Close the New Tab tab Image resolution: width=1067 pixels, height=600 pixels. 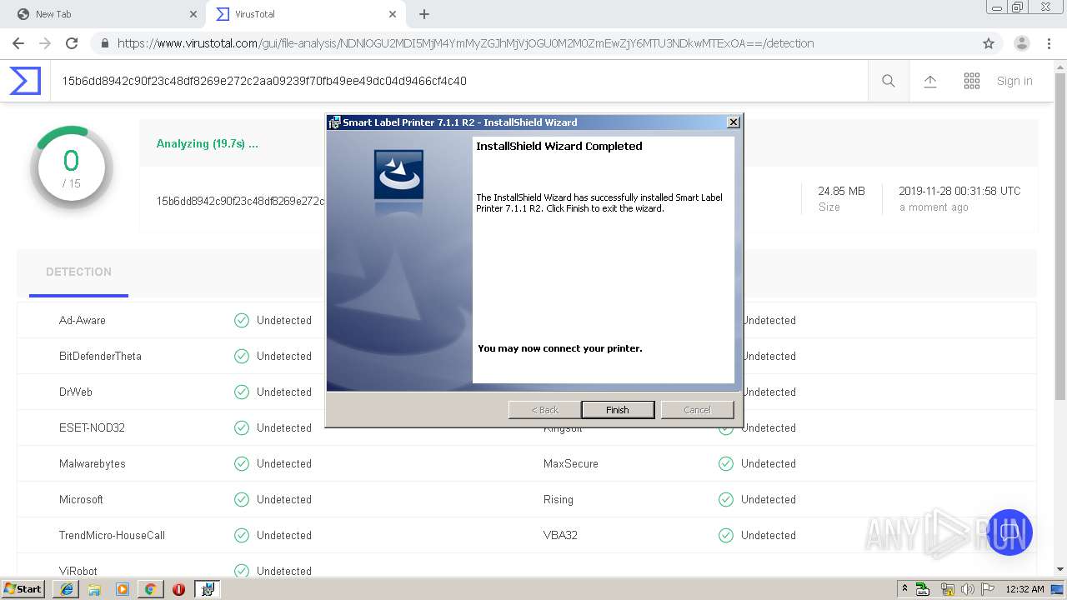tap(193, 14)
